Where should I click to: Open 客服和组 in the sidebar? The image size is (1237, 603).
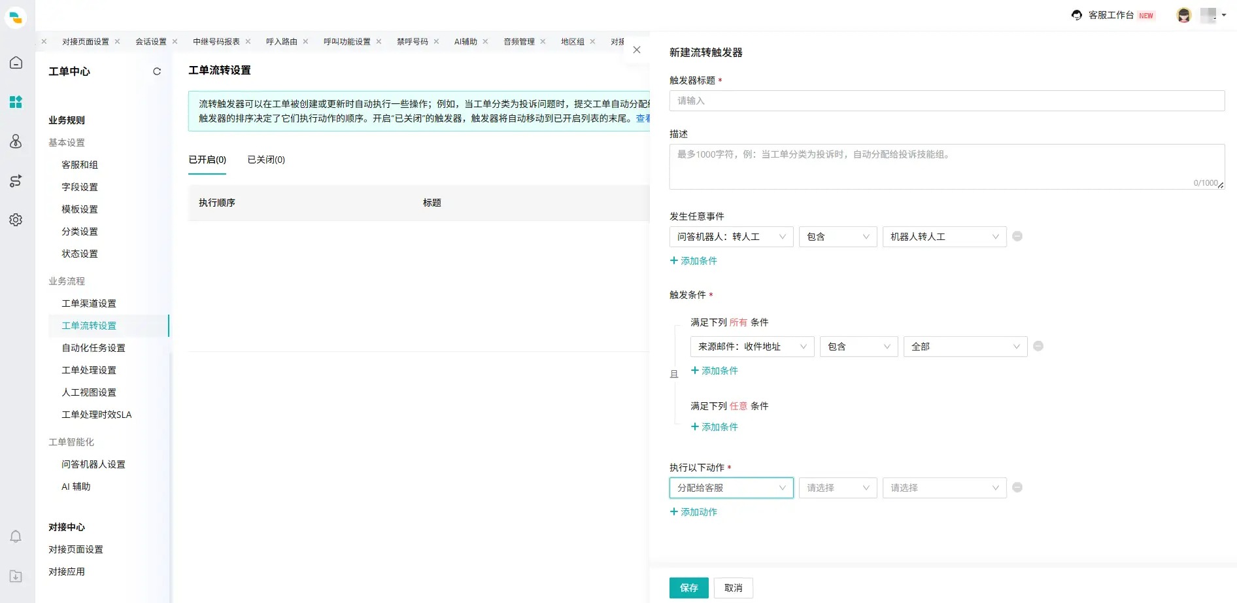tap(80, 165)
